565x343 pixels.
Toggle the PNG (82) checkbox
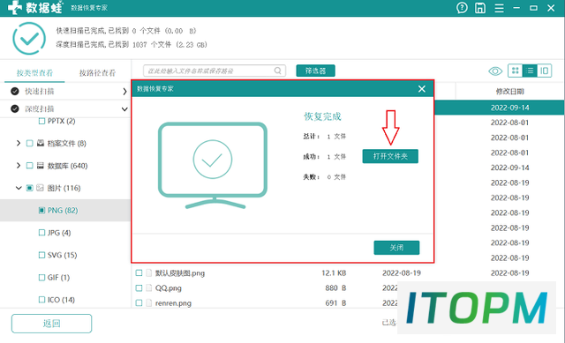pyautogui.click(x=41, y=210)
